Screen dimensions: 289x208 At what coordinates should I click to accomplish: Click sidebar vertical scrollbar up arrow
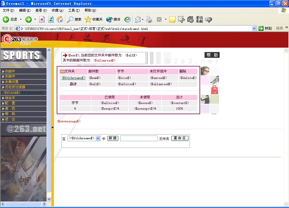tap(49, 50)
